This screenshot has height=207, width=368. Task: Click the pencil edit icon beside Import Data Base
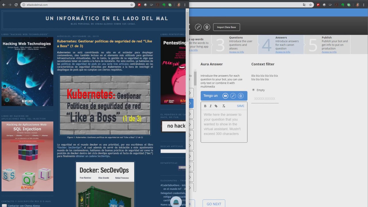198,27
